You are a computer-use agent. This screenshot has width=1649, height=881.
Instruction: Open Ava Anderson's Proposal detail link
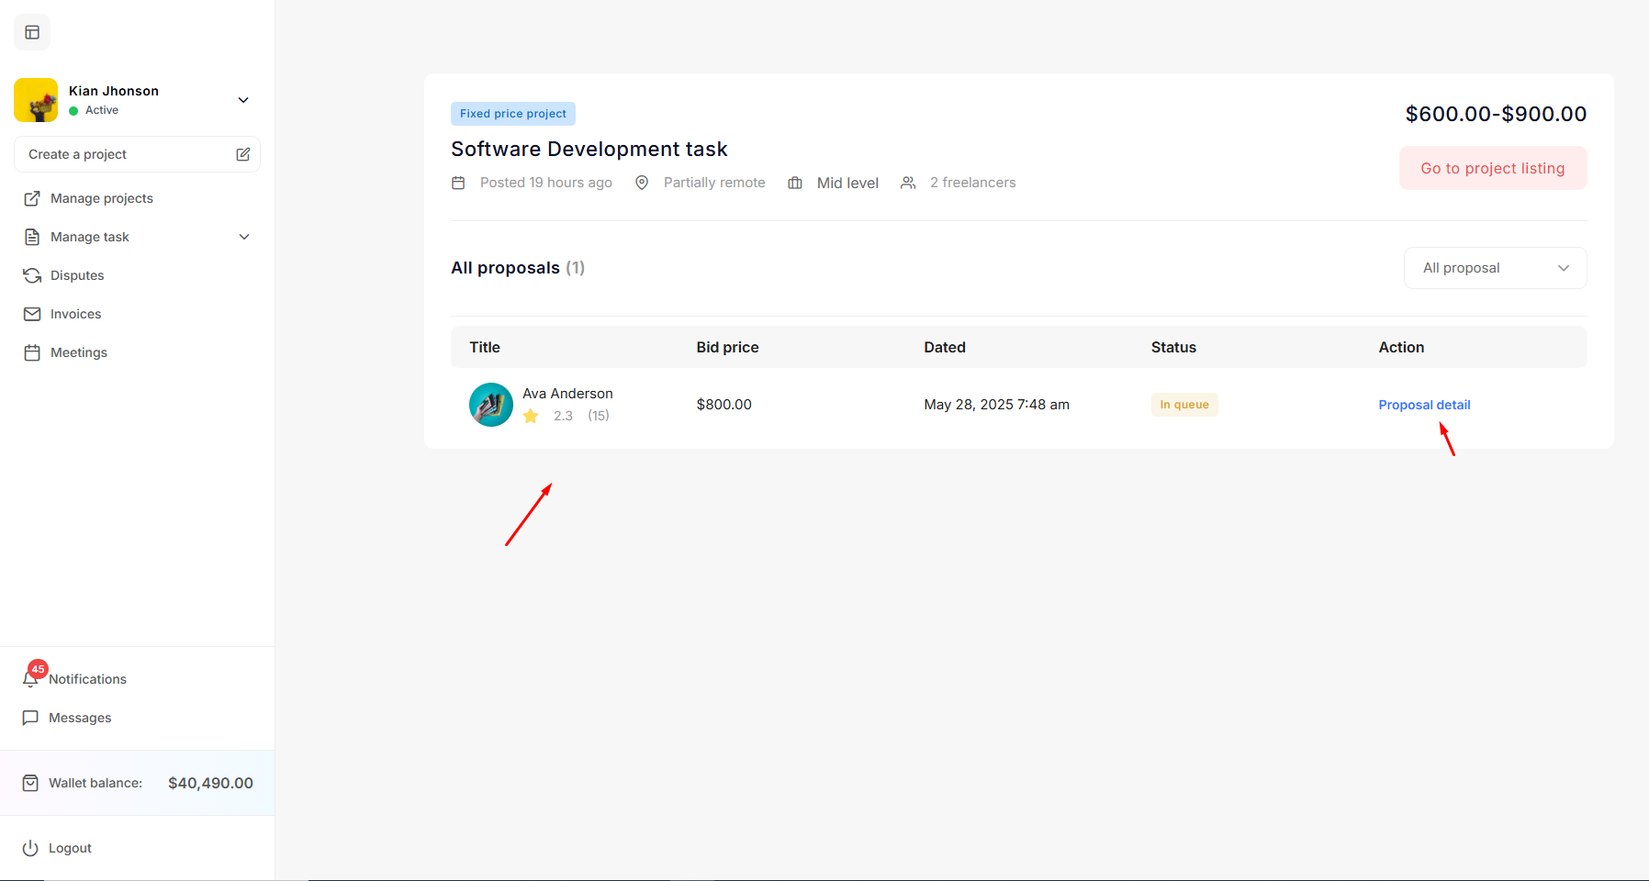[x=1424, y=405]
